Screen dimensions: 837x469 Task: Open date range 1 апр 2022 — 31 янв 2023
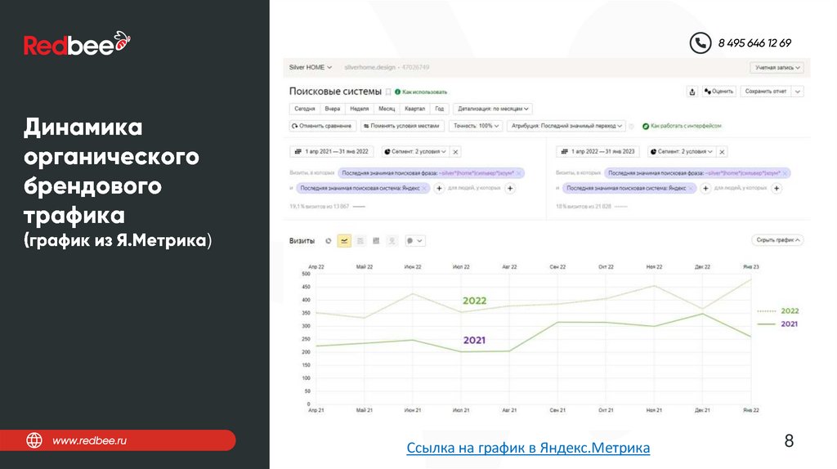(x=598, y=152)
